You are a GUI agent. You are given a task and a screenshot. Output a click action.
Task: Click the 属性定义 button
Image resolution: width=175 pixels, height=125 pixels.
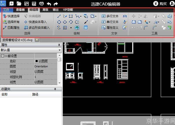point(110,28)
